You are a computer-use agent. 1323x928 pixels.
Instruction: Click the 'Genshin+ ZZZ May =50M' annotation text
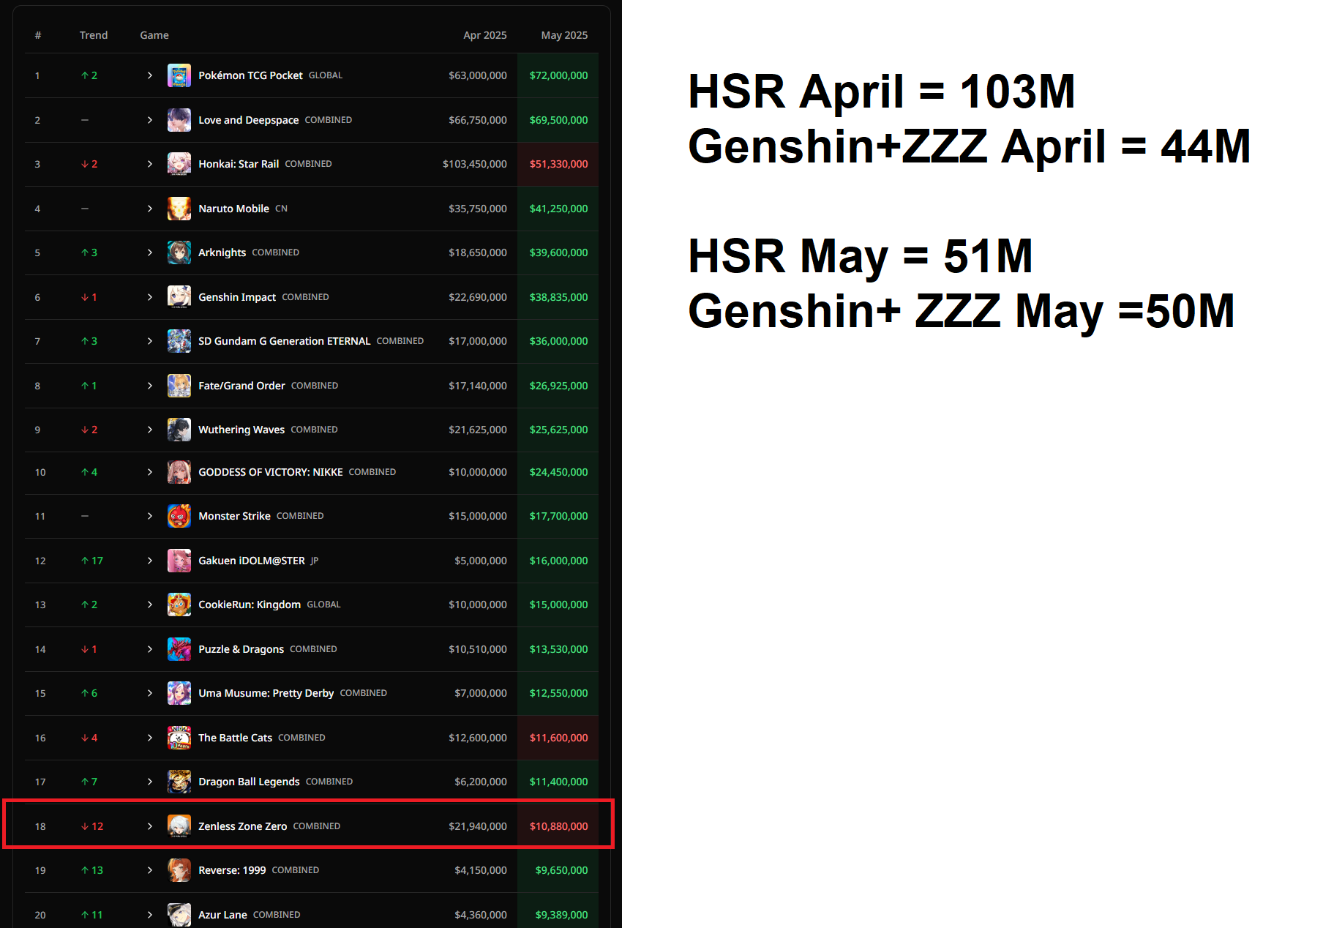click(962, 312)
